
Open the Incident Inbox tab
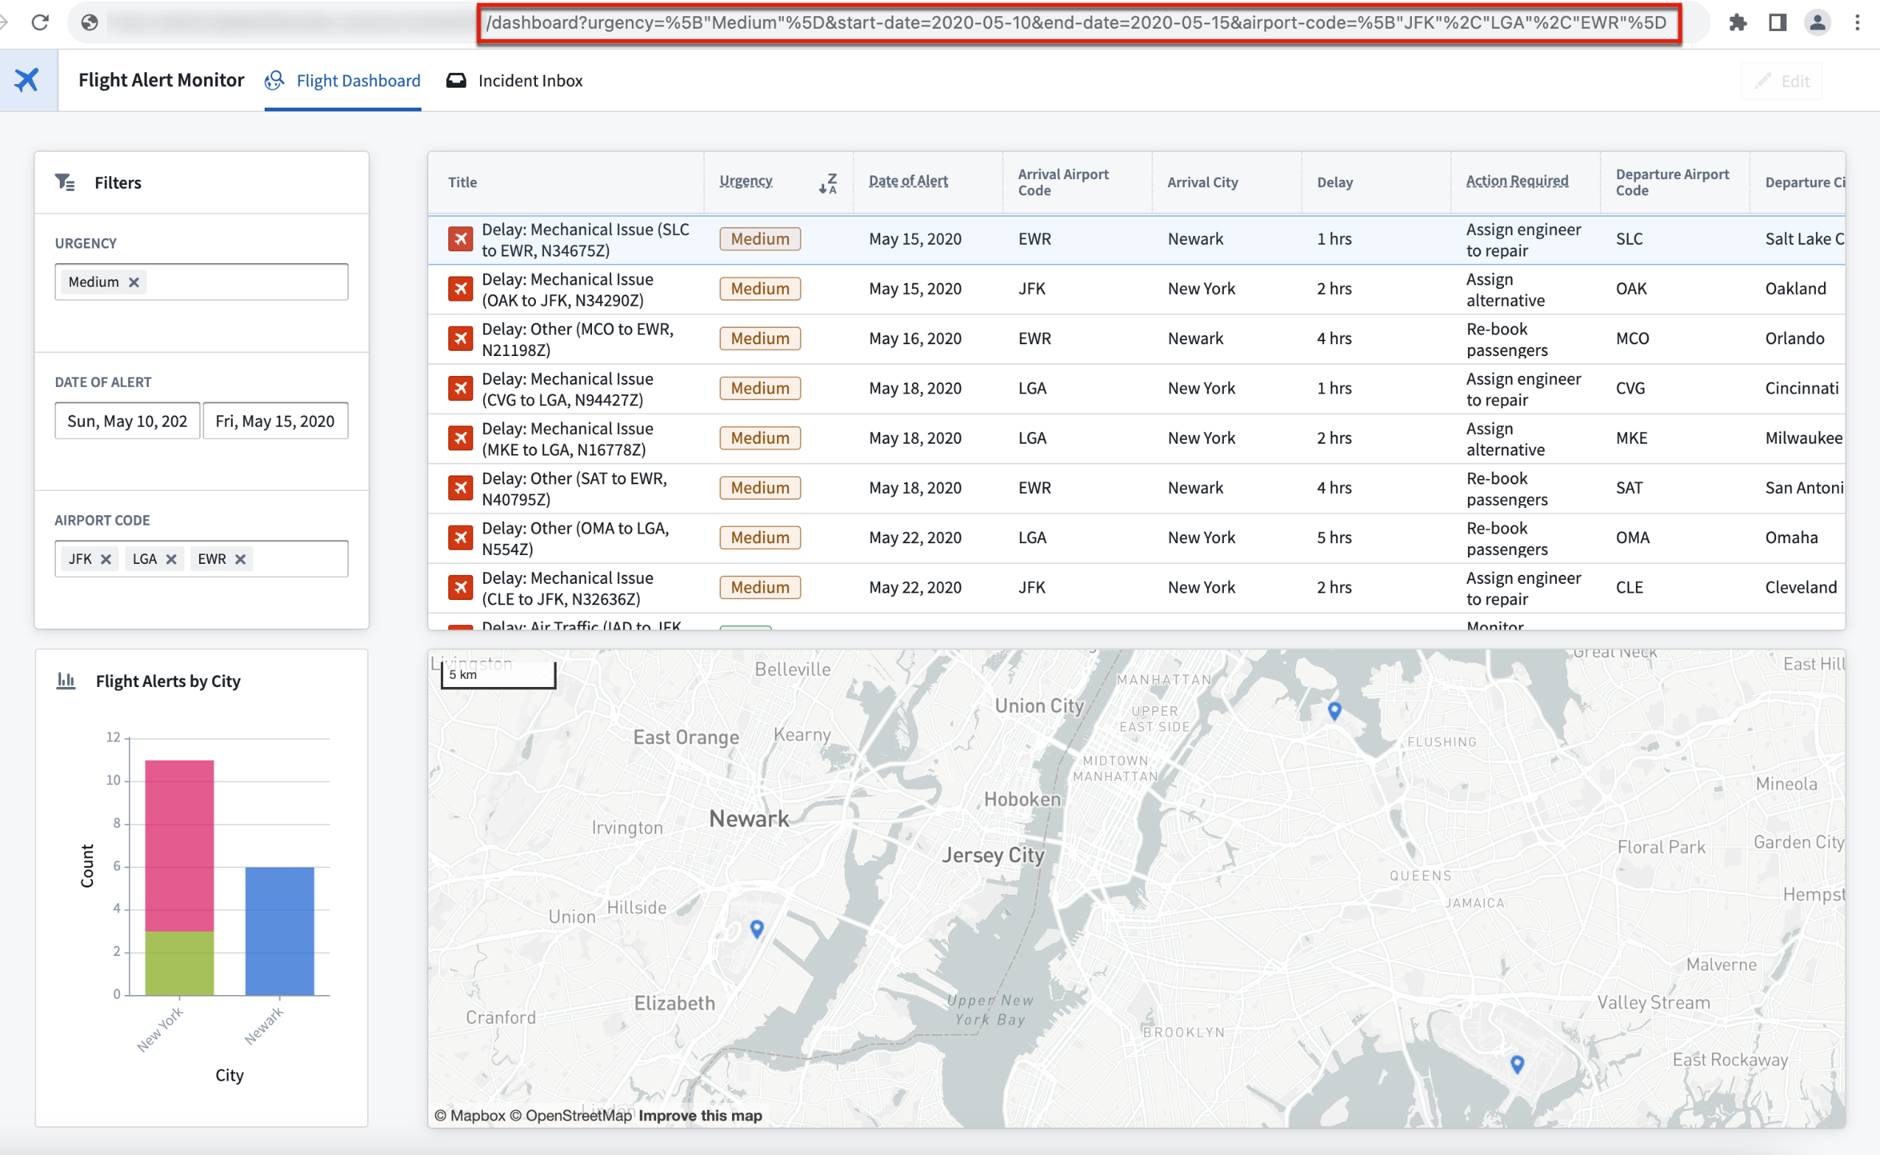tap(514, 80)
